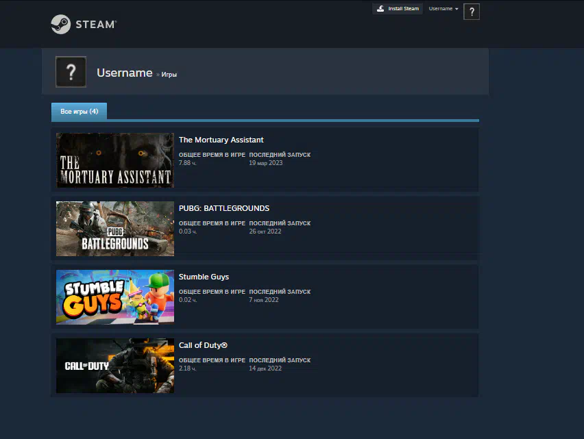Screen dimensions: 584x439
Task: Click the Steam logo in header
Action: tap(84, 24)
